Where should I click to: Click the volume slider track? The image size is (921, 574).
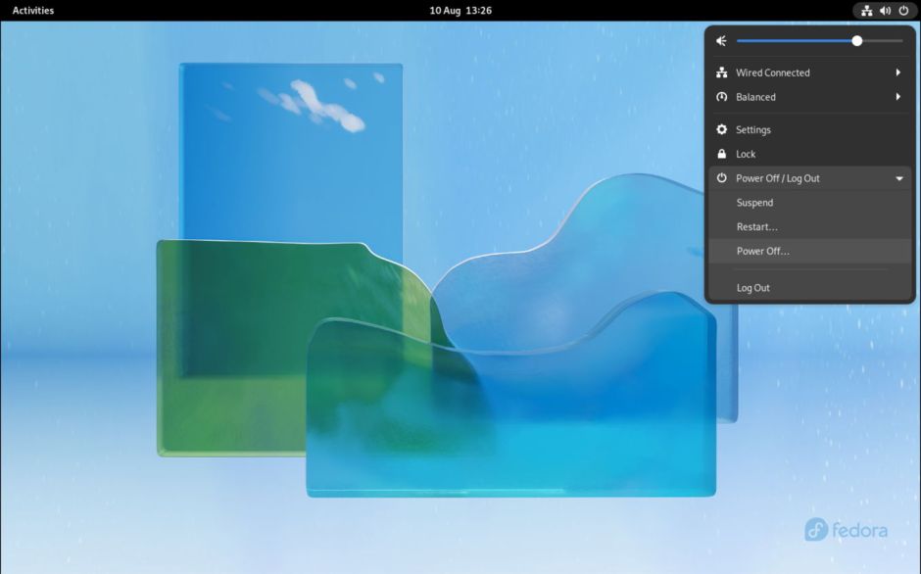tap(796, 41)
